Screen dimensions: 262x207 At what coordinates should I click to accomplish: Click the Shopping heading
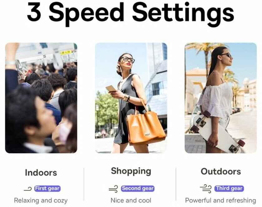131,172
